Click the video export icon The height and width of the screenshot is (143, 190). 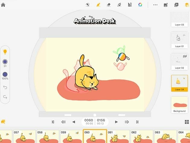[176, 5]
